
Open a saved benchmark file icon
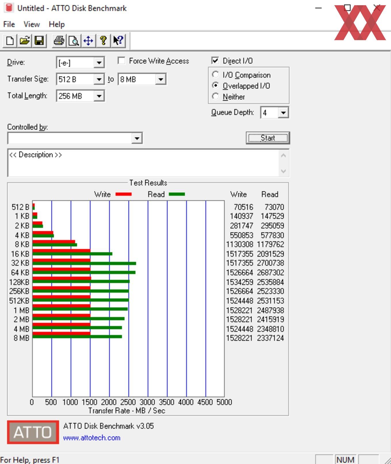[25, 41]
